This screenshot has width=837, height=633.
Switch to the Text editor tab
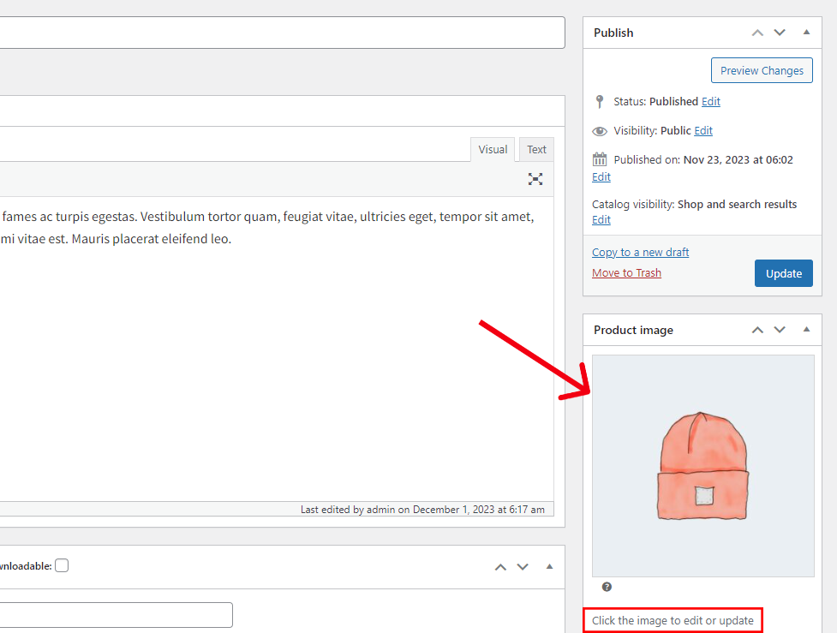(536, 149)
